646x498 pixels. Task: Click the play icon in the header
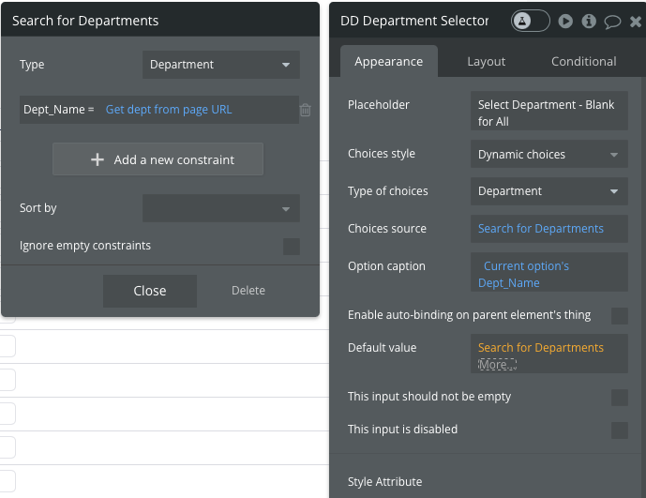coord(565,21)
